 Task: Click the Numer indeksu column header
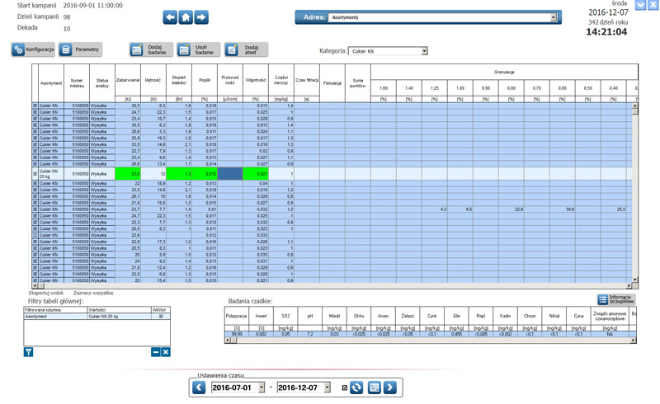pyautogui.click(x=77, y=83)
